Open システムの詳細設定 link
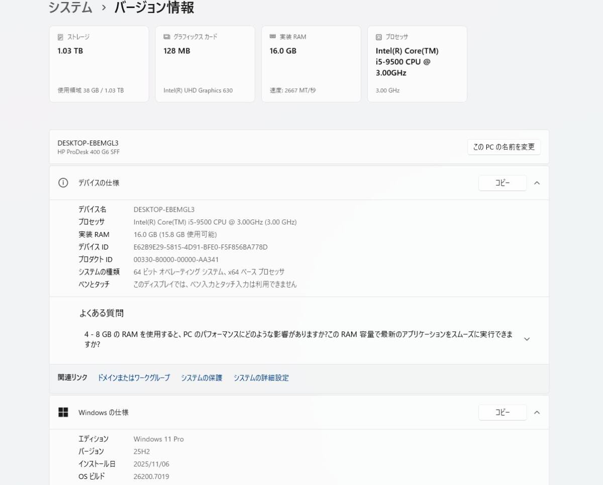The width and height of the screenshot is (603, 485). (261, 378)
